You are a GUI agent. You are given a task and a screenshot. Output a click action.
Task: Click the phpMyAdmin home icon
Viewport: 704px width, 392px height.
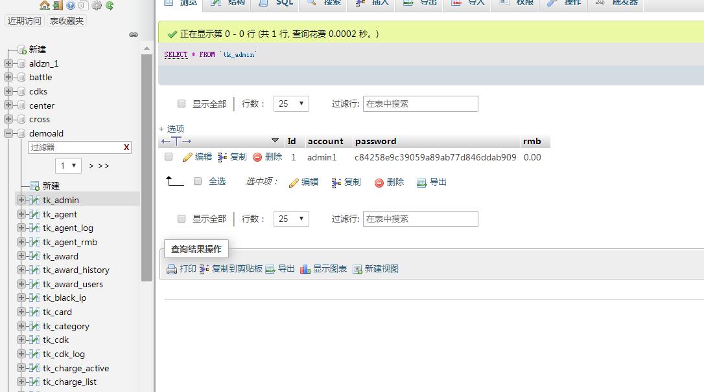pyautogui.click(x=45, y=5)
